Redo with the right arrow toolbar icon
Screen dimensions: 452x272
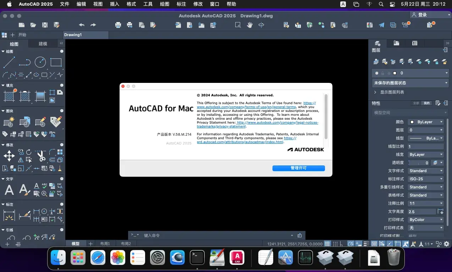pyautogui.click(x=93, y=25)
